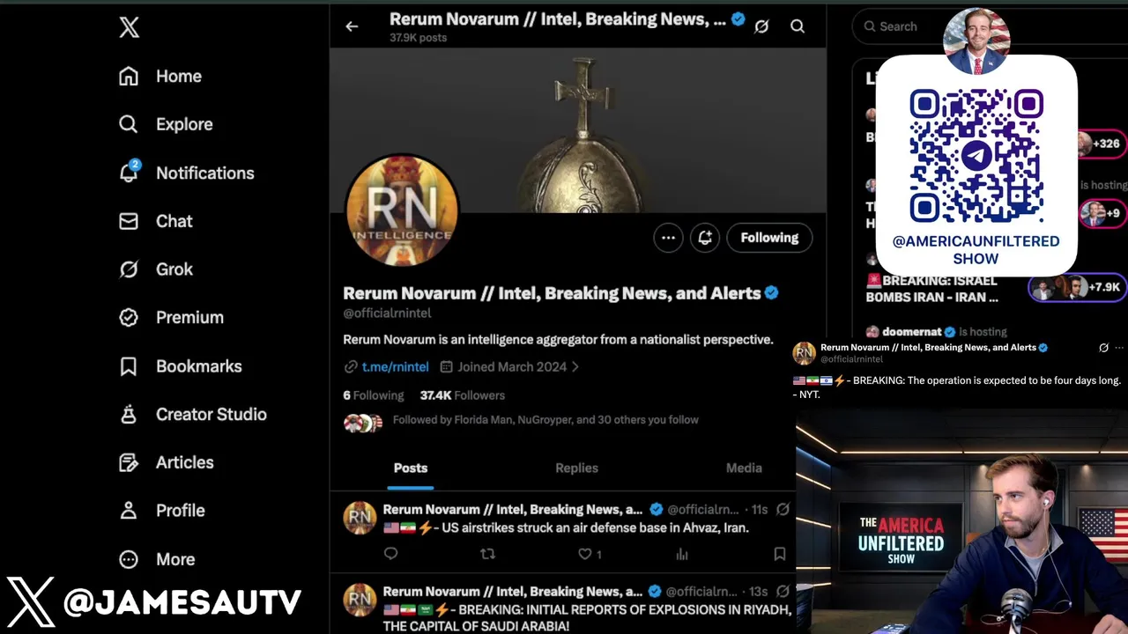Screen dimensions: 1128x634
Task: Join the live space with +7.9K listeners
Action: (1079, 287)
